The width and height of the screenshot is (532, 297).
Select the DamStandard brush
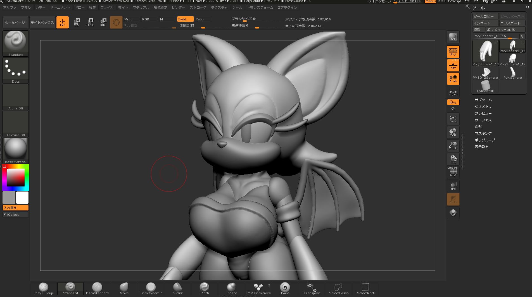click(x=97, y=288)
